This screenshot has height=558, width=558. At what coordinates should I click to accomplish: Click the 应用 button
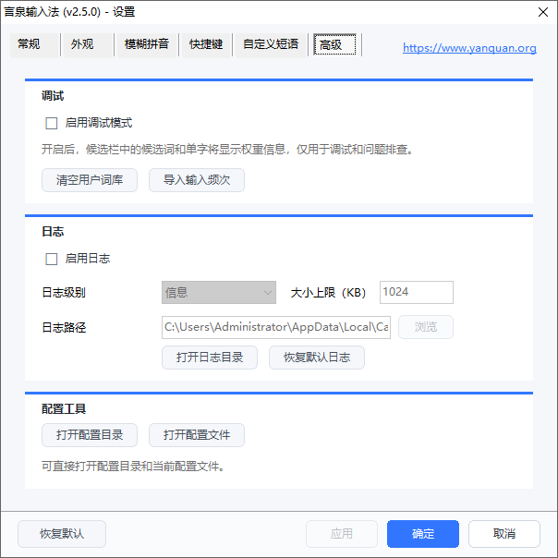(x=342, y=534)
